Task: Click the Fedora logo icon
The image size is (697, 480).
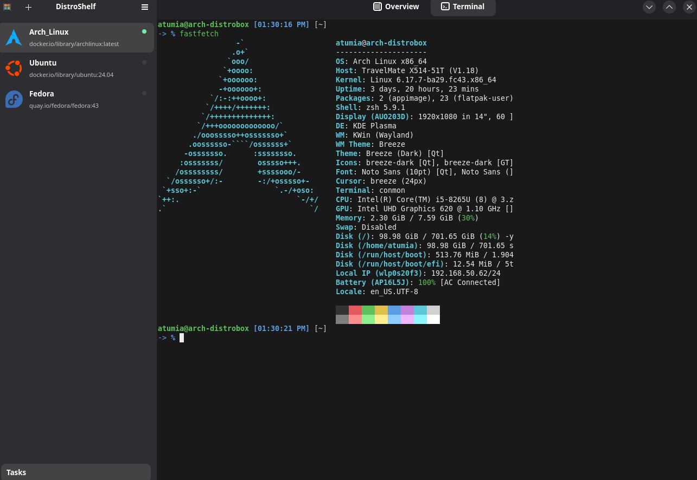Action: point(14,99)
